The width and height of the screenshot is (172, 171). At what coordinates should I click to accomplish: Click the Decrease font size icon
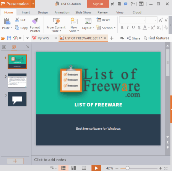pos(166,20)
